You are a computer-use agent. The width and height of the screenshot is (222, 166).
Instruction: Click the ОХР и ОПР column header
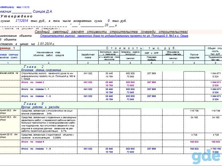(x=152, y=53)
